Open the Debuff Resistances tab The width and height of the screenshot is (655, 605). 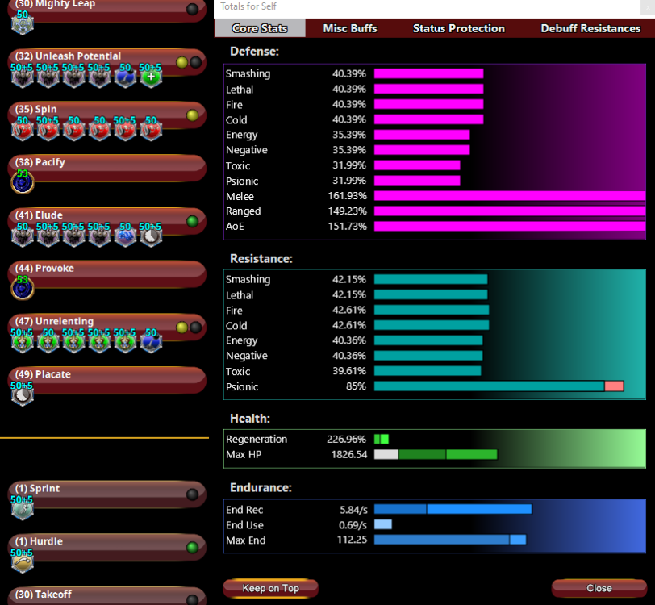click(590, 28)
